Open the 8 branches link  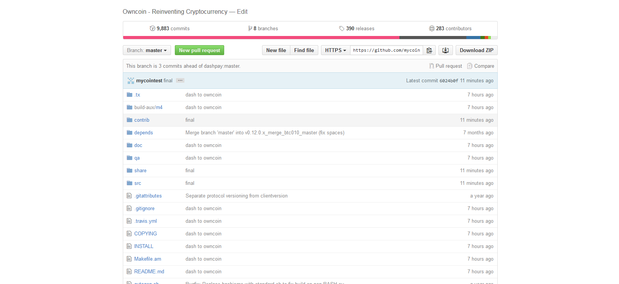(x=263, y=28)
